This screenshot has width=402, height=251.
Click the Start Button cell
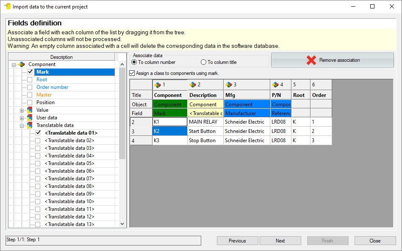[x=205, y=131]
